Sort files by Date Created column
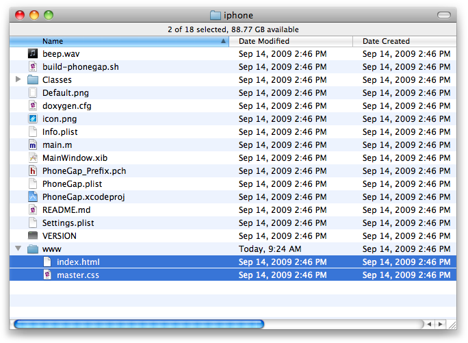This screenshot has width=468, height=343. coord(386,41)
